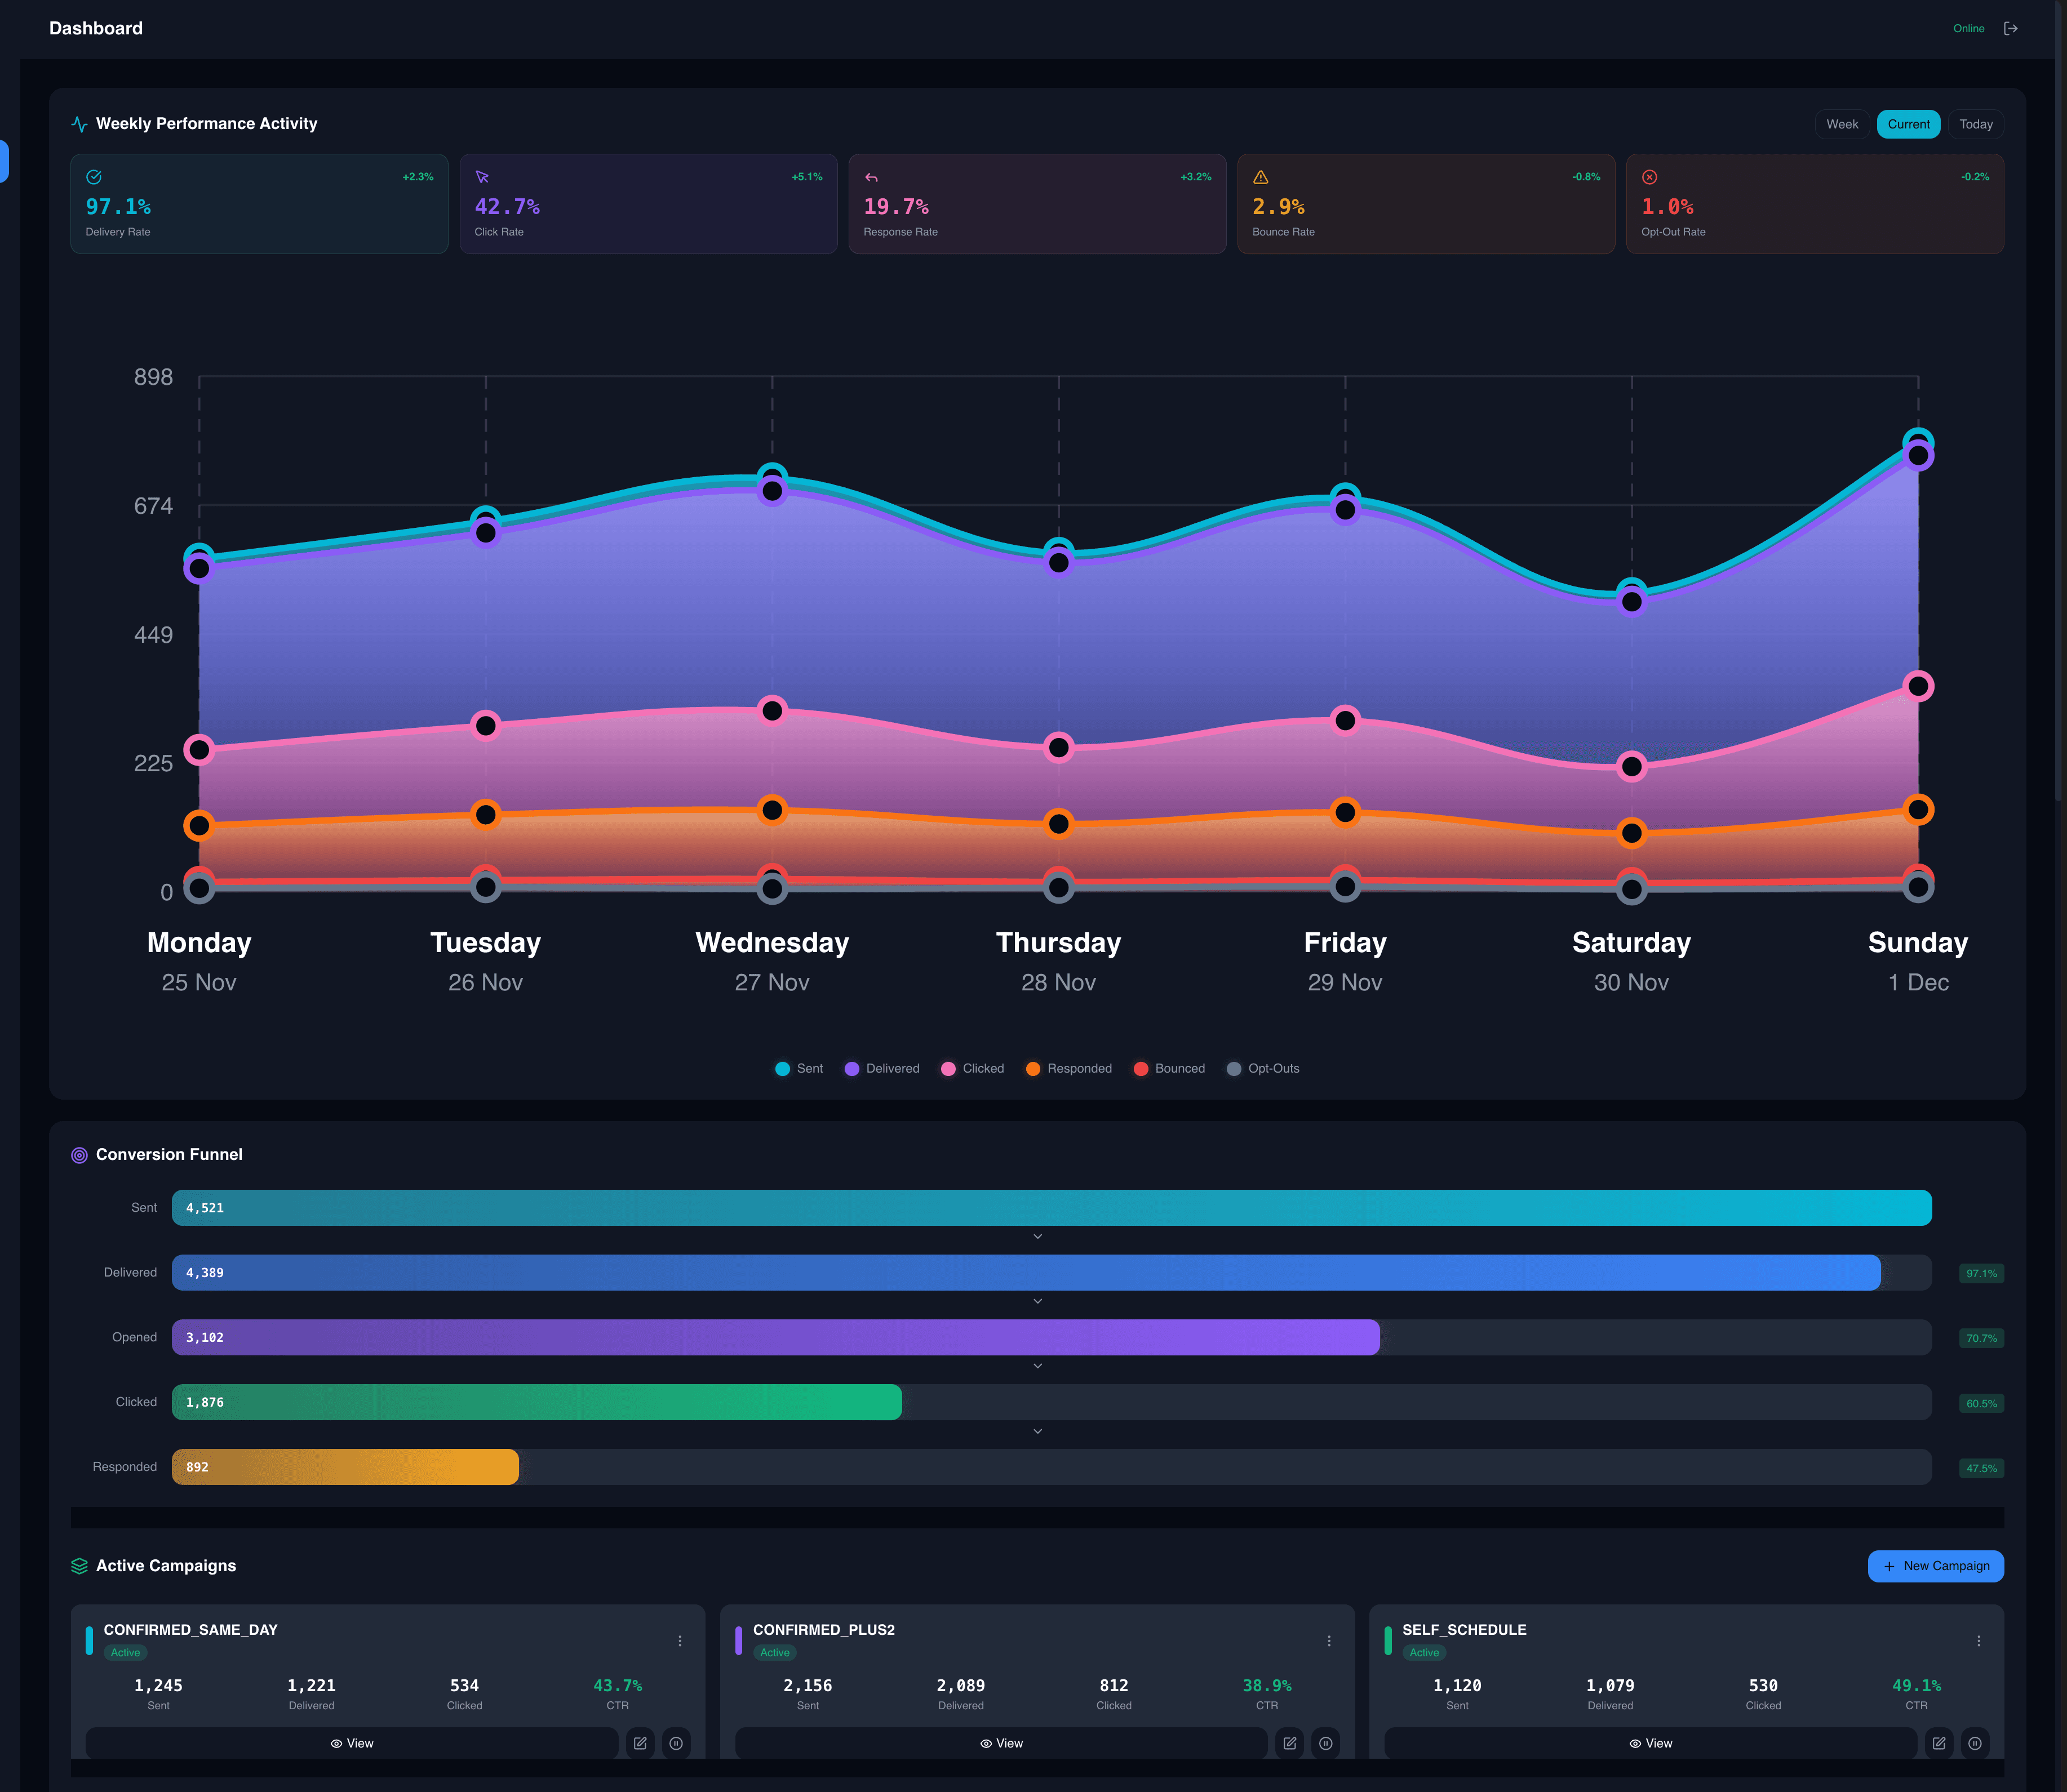Click the 47.5% badge beside Responded bar
2067x1792 pixels.
tap(1981, 1469)
